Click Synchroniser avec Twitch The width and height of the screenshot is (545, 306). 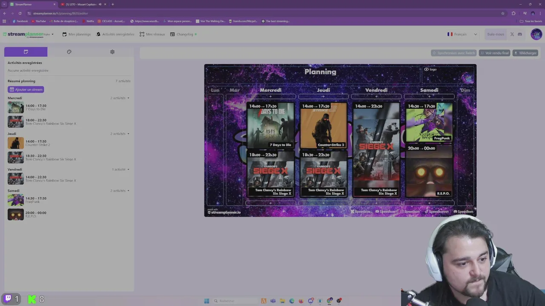pyautogui.click(x=453, y=53)
